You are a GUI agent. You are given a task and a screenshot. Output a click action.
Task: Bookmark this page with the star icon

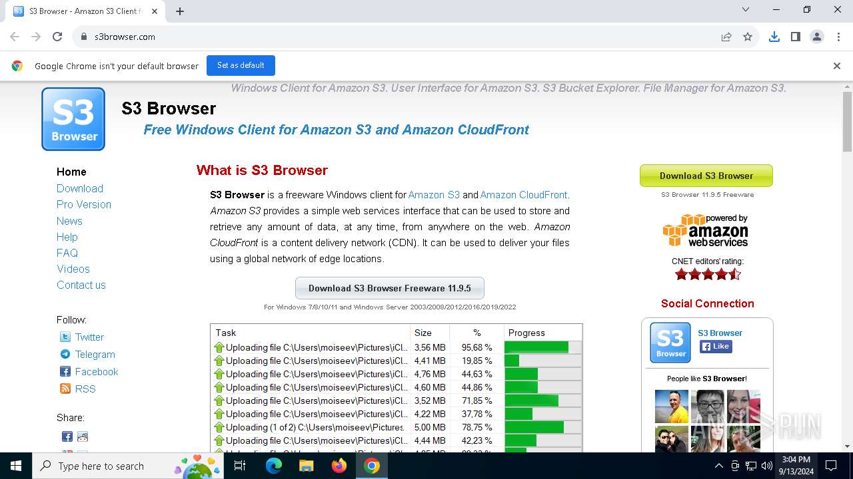point(748,37)
